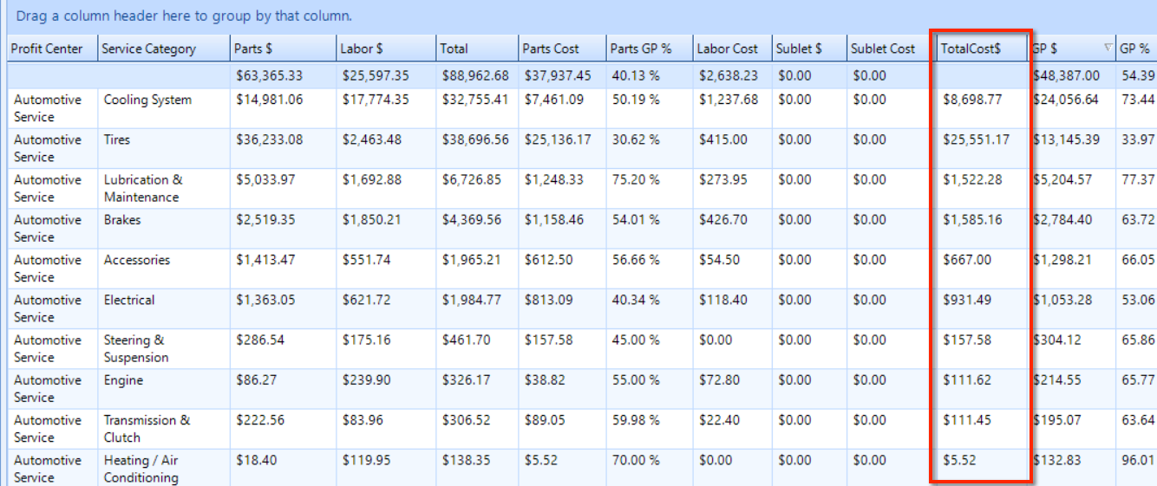This screenshot has height=486, width=1157.
Task: Click the GP $ sort arrow icon
Action: click(x=1107, y=48)
